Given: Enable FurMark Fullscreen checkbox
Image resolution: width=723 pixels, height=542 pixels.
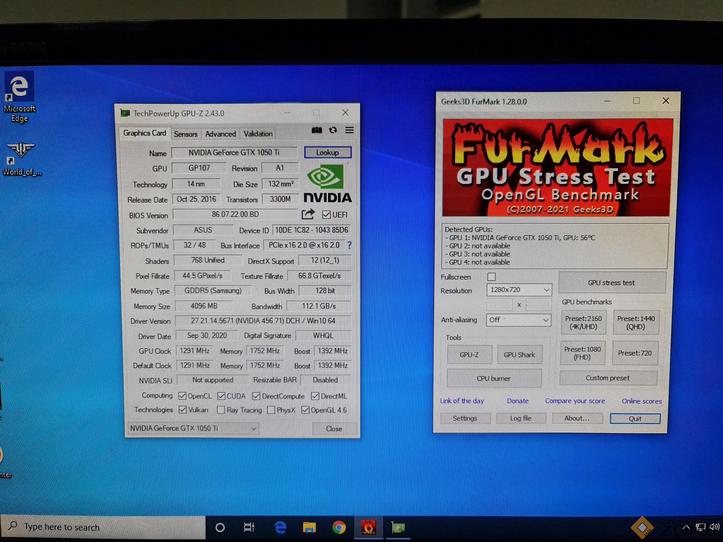Looking at the screenshot, I should pos(491,277).
